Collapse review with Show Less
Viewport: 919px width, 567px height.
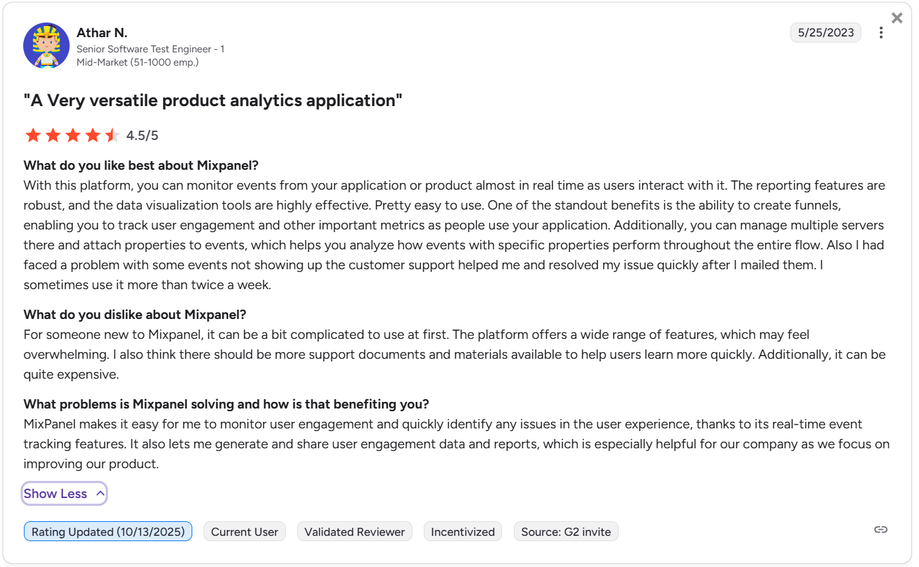coord(56,493)
